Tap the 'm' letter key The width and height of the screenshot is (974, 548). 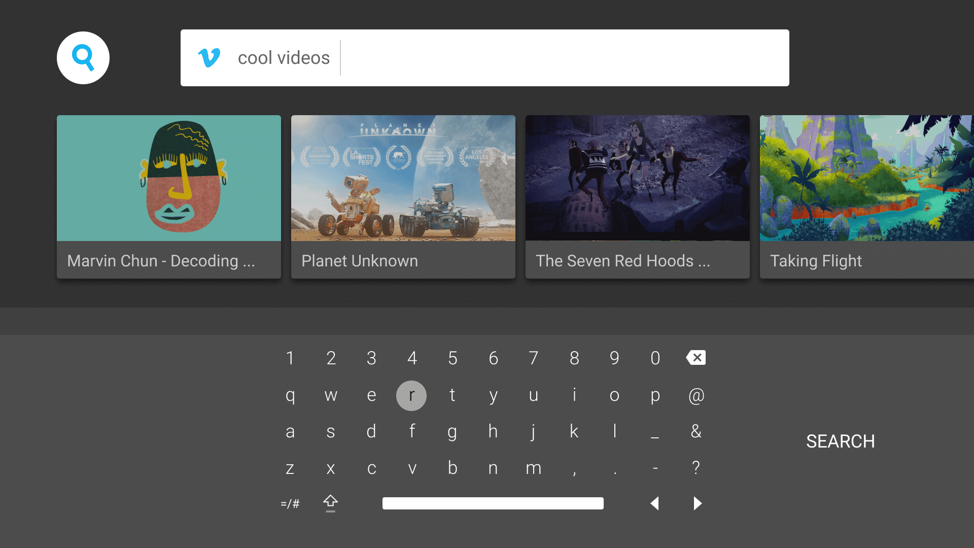[x=534, y=468]
